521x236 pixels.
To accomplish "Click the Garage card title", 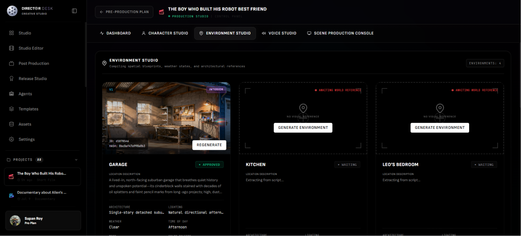I will click(118, 164).
